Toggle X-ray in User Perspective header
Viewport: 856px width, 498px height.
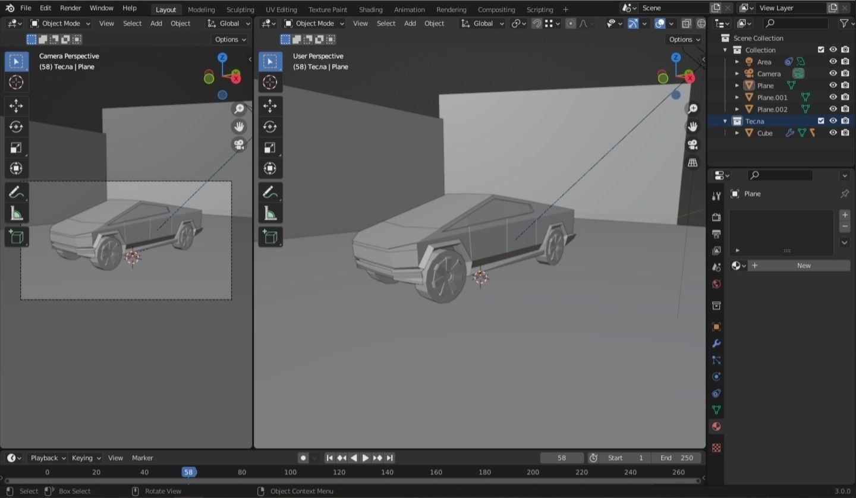pyautogui.click(x=687, y=23)
